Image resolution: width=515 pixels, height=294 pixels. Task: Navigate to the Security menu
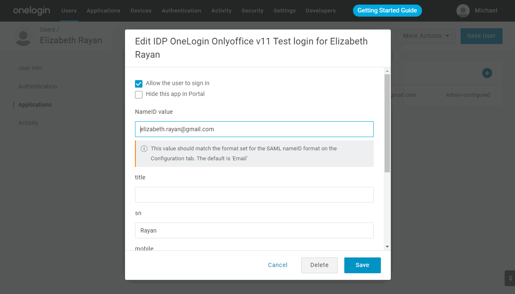(252, 10)
